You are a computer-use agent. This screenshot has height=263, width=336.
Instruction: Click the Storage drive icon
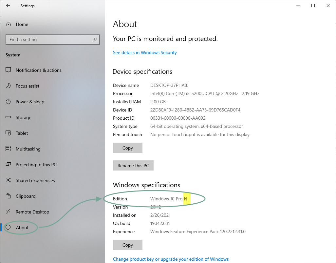pyautogui.click(x=8, y=117)
